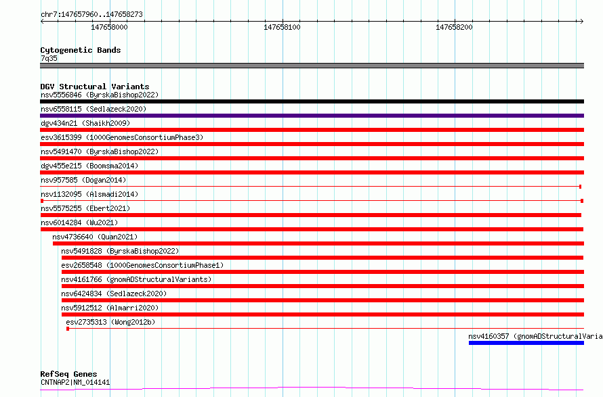Click the red nsv5491828 variant bar
Screen dimensions: 603x397
(x=323, y=258)
